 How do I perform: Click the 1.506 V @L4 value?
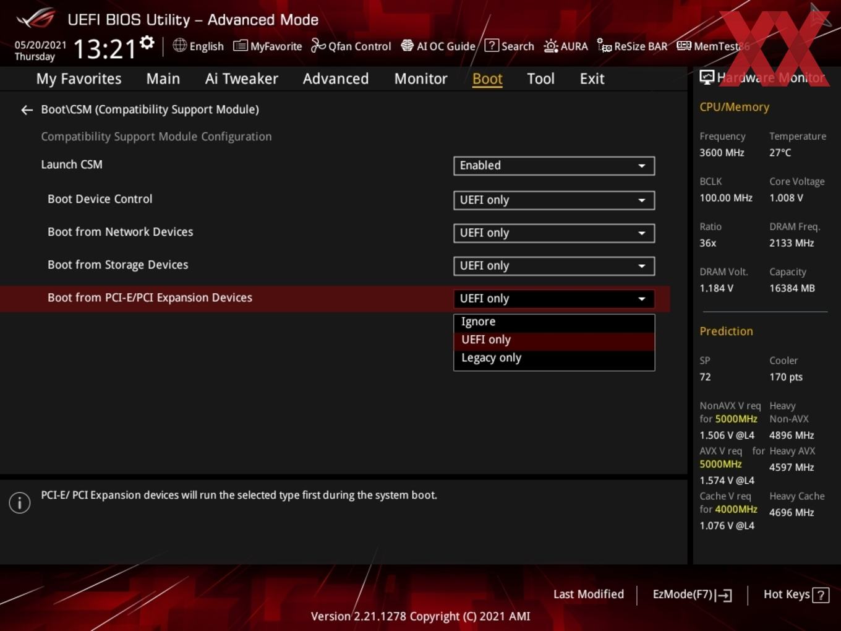[727, 436]
